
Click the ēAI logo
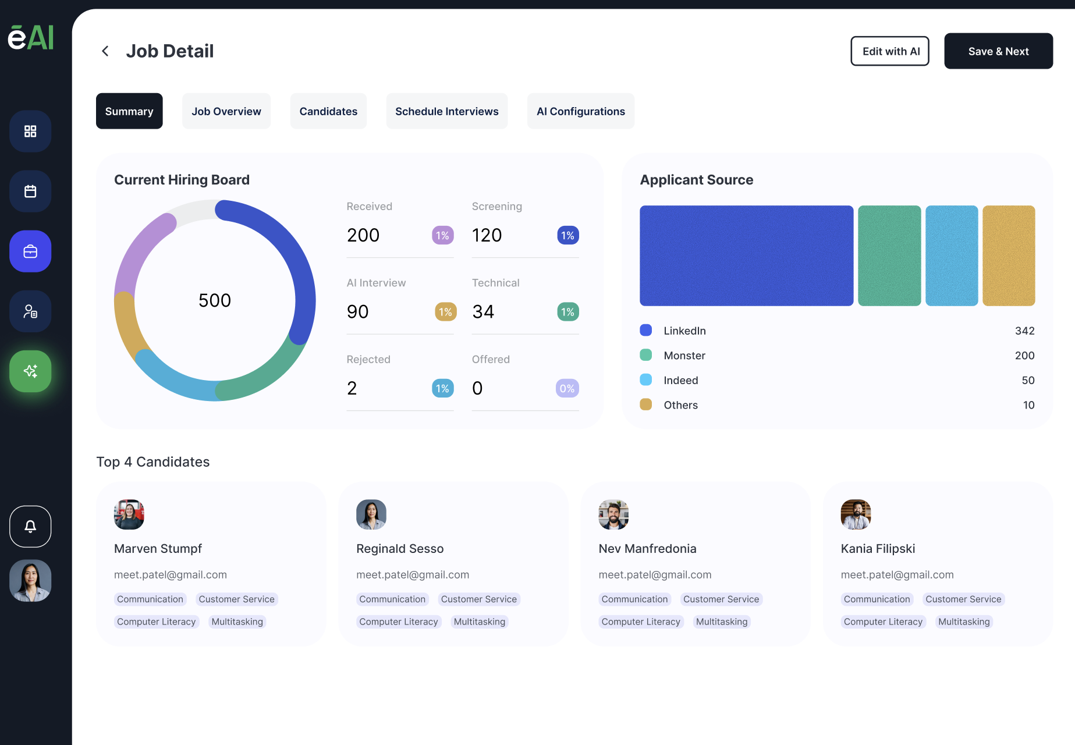[x=30, y=36]
